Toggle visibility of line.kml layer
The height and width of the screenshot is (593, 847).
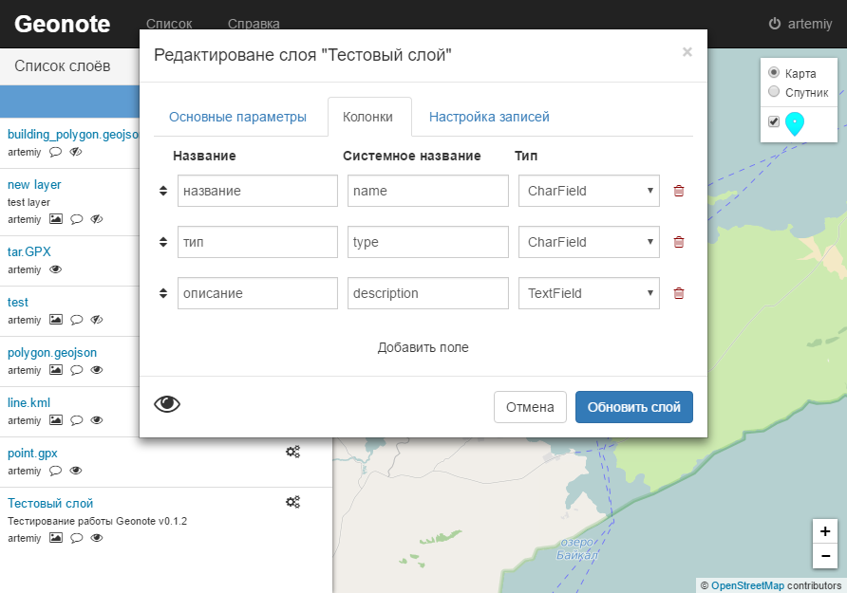(97, 419)
